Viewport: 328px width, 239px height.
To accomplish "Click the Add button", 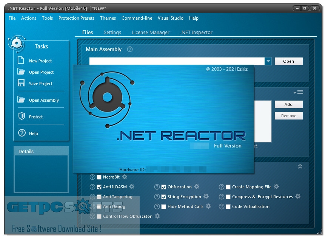I will [x=288, y=104].
